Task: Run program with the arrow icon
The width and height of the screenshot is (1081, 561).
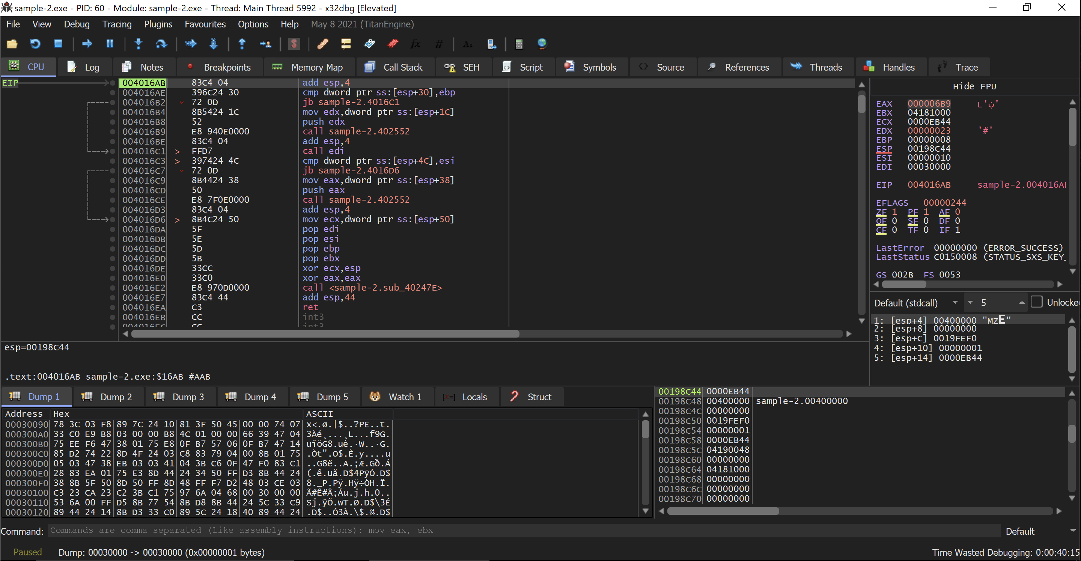Action: (x=87, y=44)
